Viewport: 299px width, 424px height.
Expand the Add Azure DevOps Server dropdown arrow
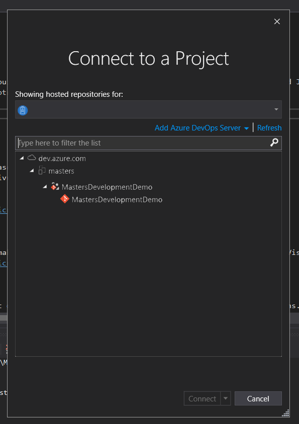[x=246, y=128]
